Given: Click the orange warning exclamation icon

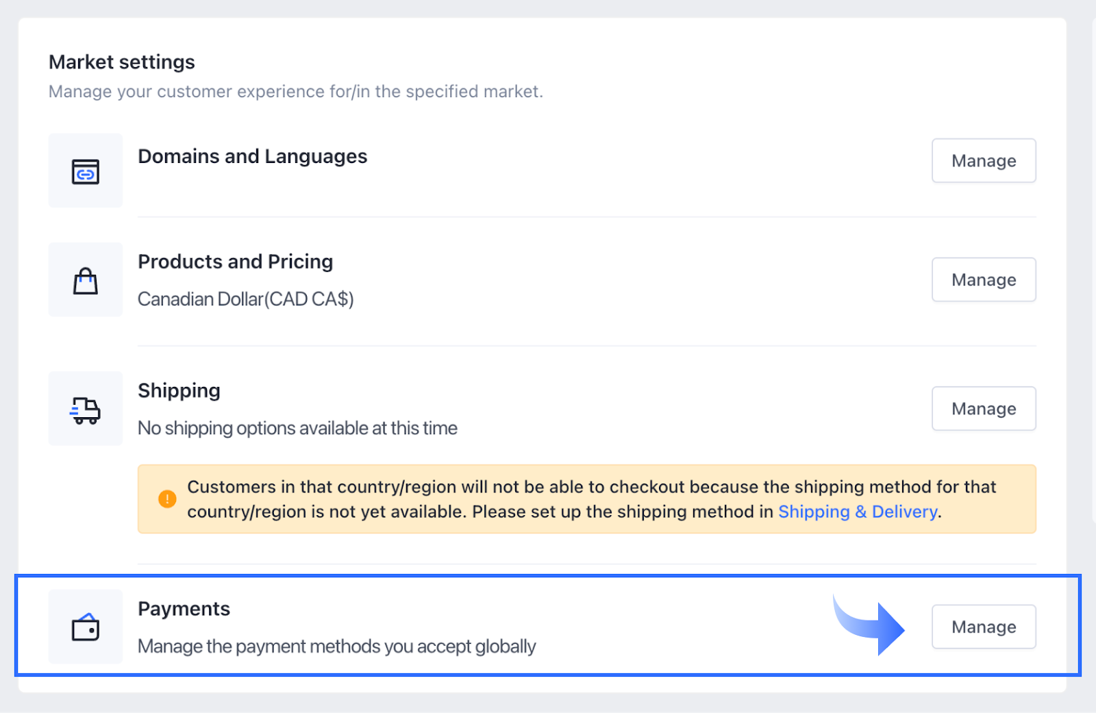Looking at the screenshot, I should tap(167, 499).
